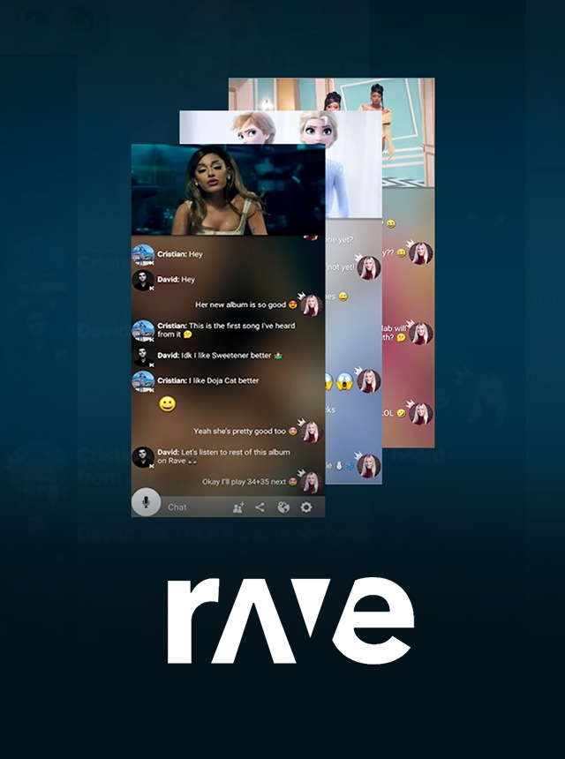Click the rave logo
565x759 pixels.
pyautogui.click(x=290, y=621)
